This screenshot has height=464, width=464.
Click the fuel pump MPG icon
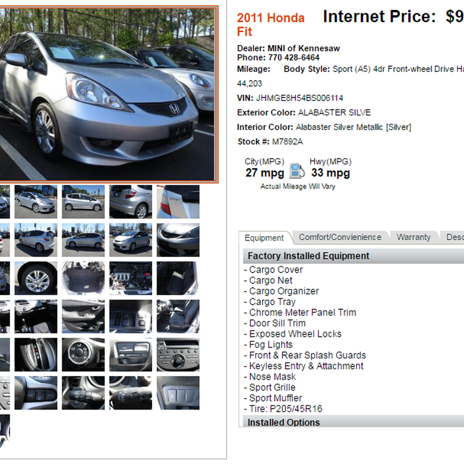tap(297, 171)
